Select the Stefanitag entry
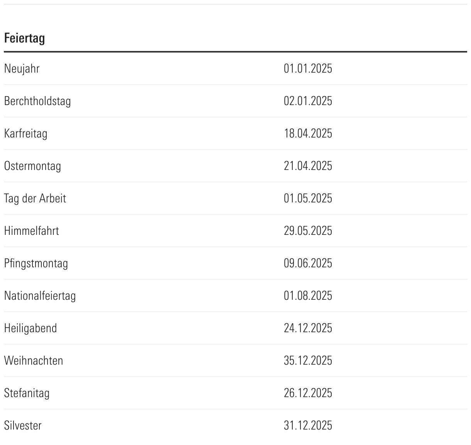Image resolution: width=471 pixels, height=445 pixels. 27,393
